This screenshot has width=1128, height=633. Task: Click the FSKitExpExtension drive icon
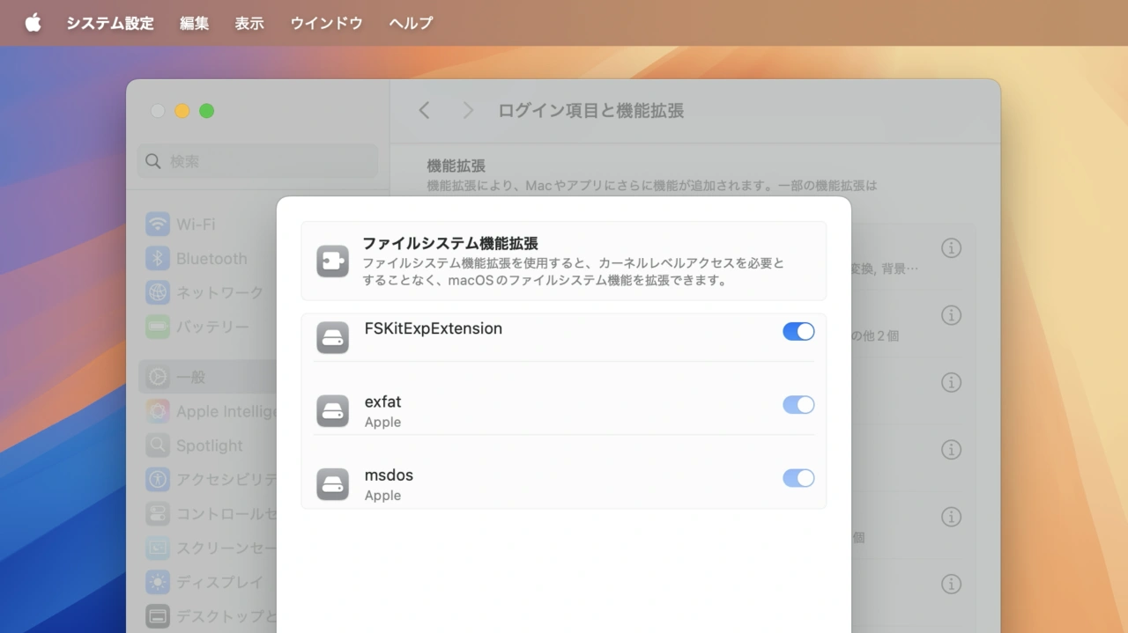(333, 337)
